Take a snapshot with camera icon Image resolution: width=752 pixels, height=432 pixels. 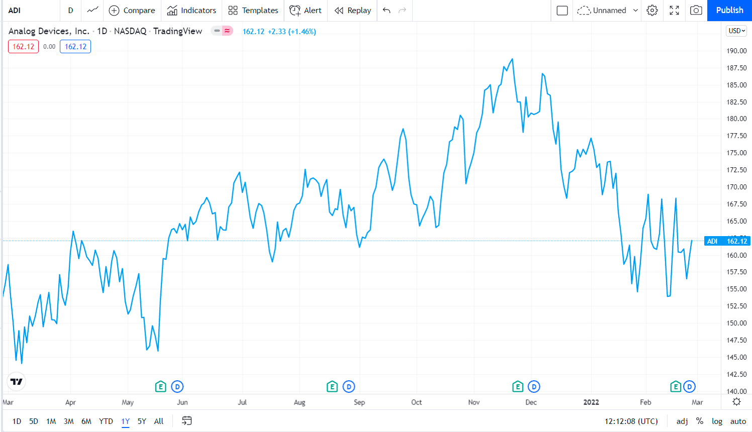[696, 11]
